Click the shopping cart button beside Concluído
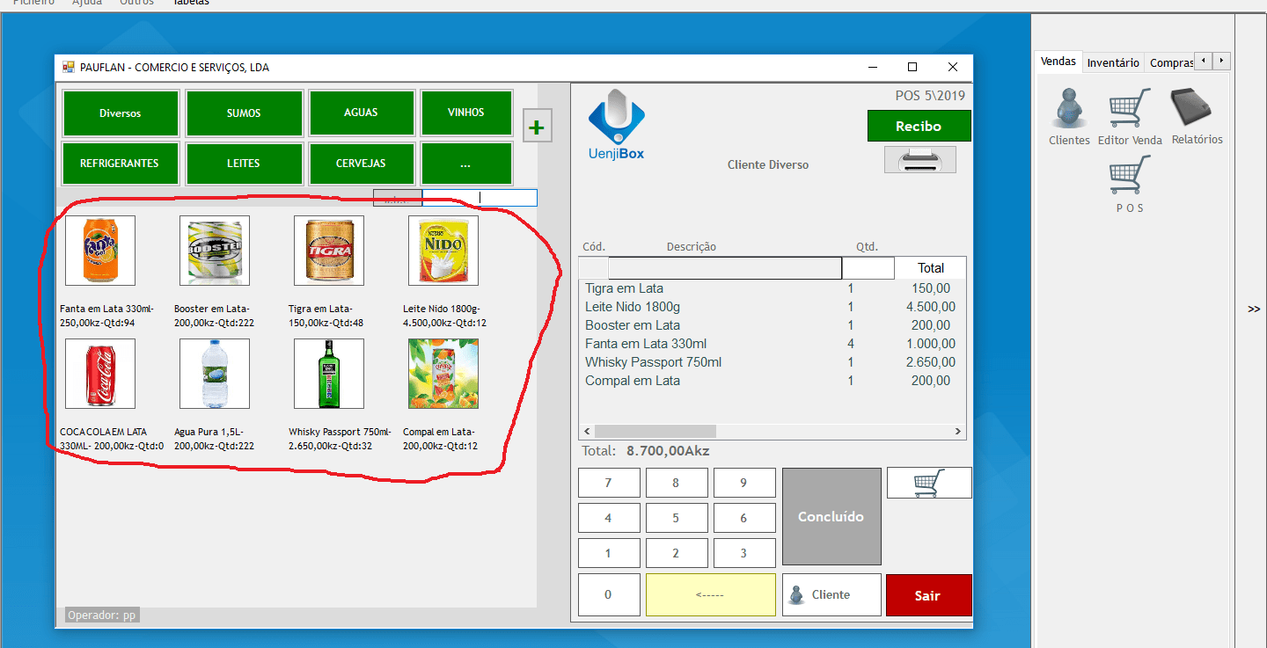 point(929,483)
